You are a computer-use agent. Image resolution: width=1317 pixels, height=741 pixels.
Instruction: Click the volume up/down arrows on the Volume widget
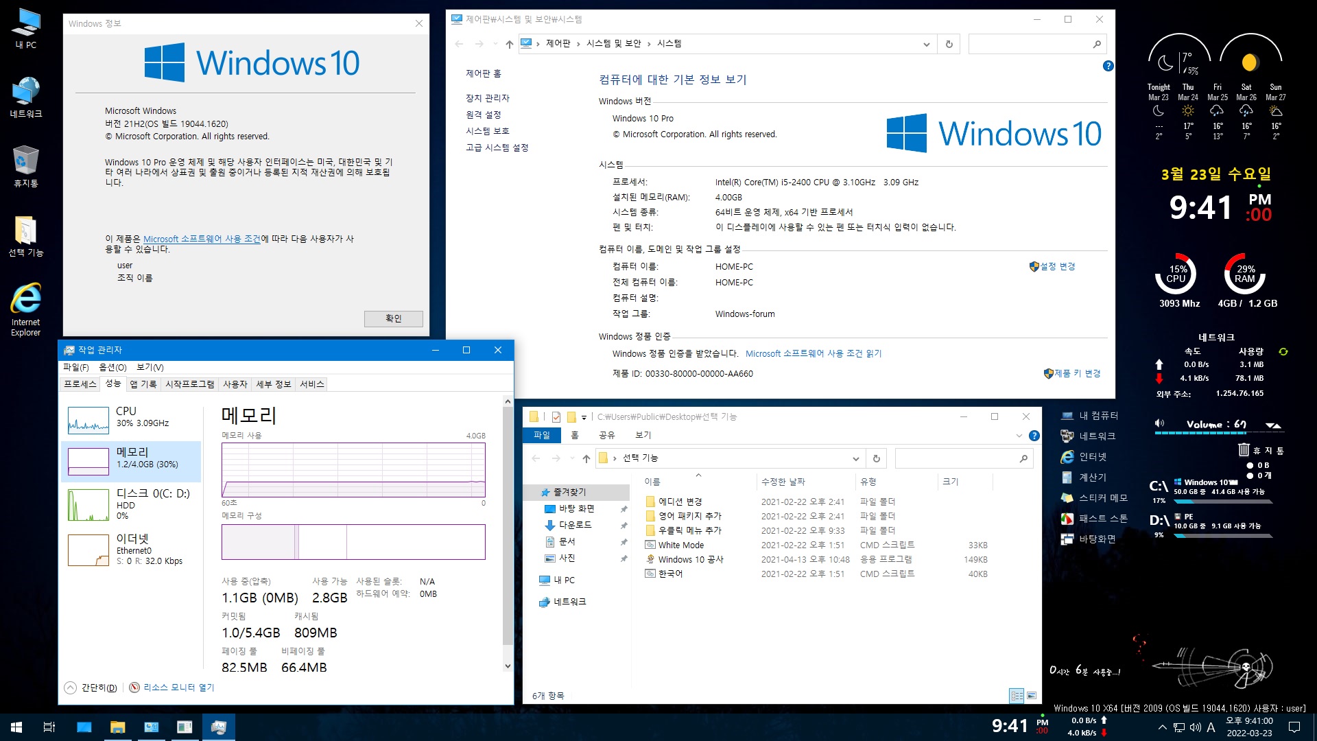[1273, 426]
